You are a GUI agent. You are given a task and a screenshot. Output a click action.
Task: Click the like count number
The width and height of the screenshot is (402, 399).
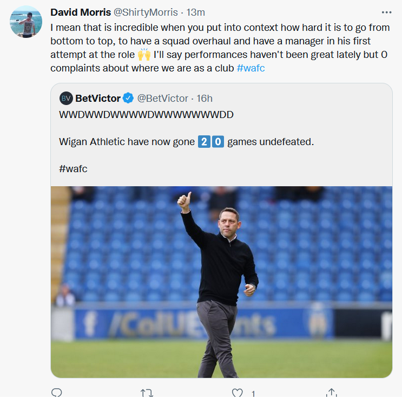click(253, 394)
